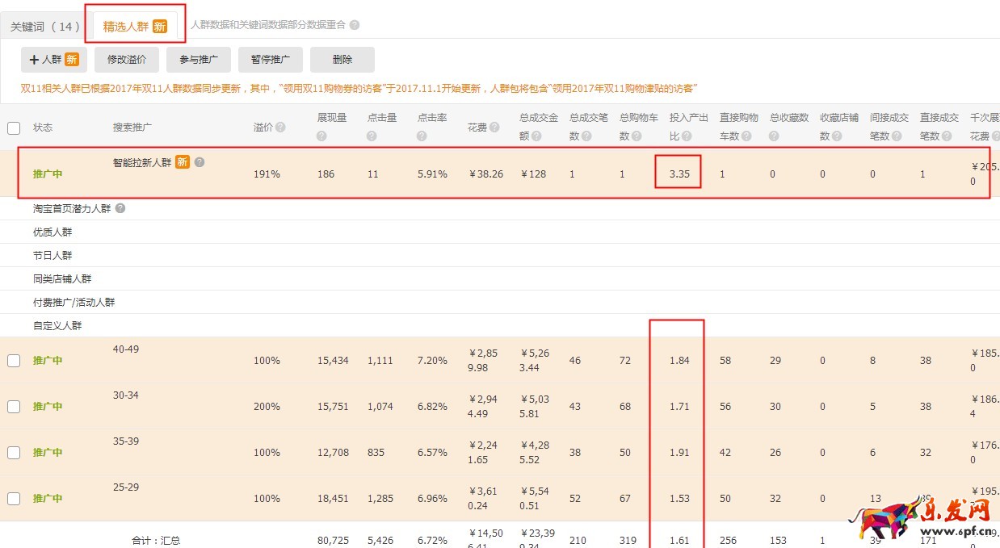Viewport: 1000px width, 548px height.
Task: Click the +人群 add button
Action: pyautogui.click(x=54, y=60)
